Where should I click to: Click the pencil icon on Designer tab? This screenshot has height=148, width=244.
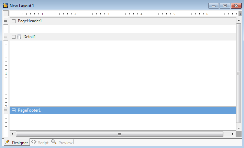coord(7,141)
